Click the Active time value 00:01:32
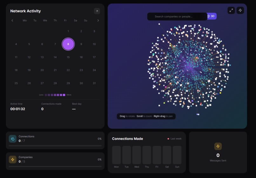Viewport: 256px width, 178px height. point(18,109)
